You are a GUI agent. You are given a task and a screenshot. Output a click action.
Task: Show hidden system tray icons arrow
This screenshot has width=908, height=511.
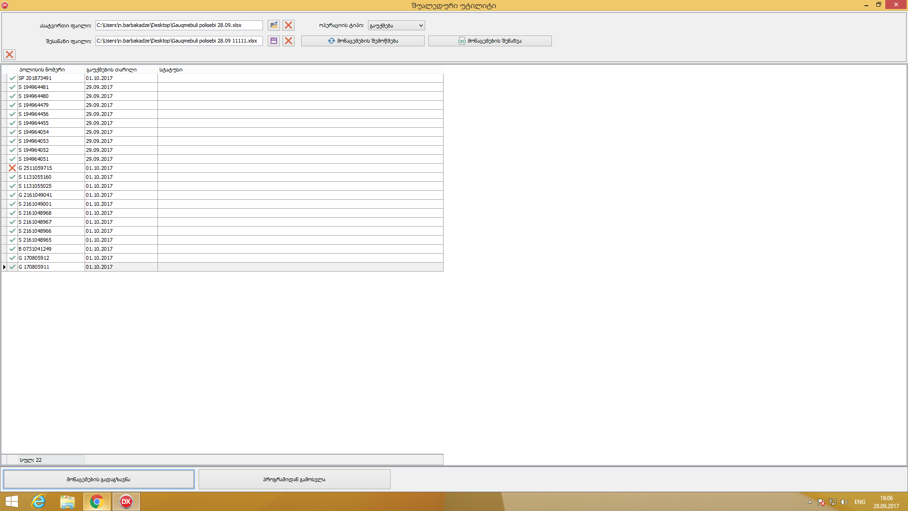coord(810,502)
